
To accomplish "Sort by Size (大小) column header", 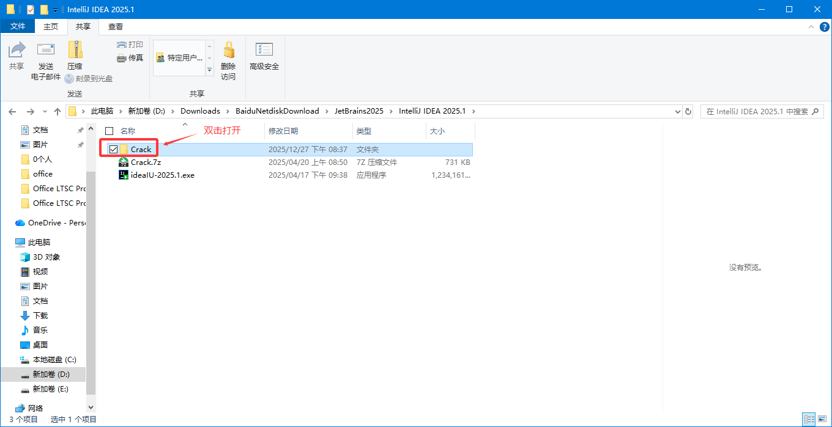I will 437,131.
